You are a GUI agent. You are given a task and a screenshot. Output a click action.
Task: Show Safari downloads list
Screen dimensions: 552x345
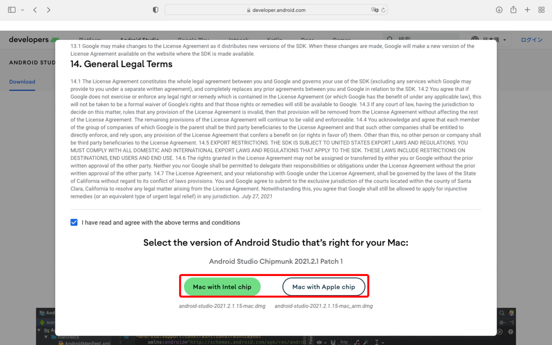pyautogui.click(x=499, y=10)
